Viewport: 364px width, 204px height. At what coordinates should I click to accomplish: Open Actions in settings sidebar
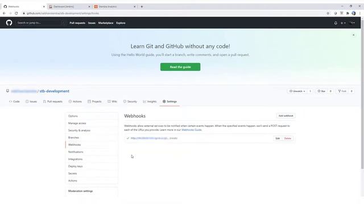92,181
